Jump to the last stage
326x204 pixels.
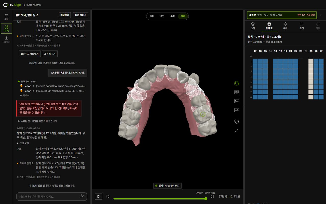(212, 196)
